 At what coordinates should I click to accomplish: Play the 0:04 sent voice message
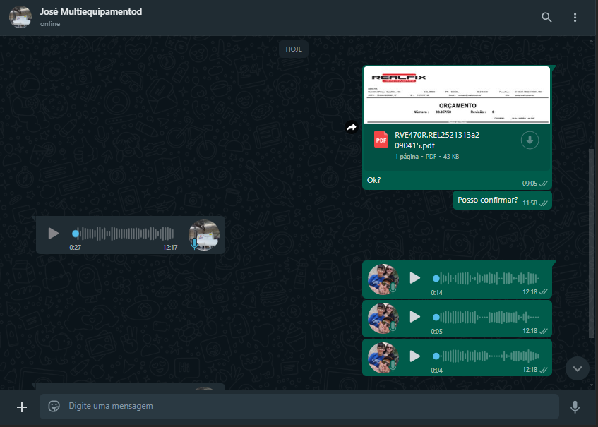point(414,356)
